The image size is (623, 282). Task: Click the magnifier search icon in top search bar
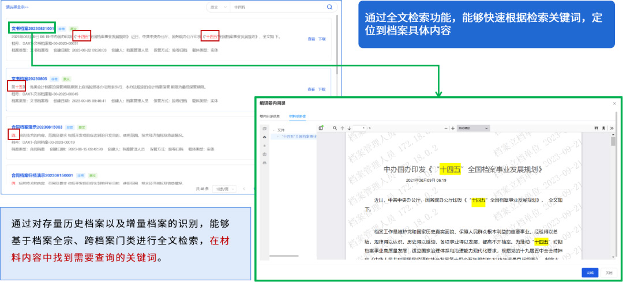(329, 7)
